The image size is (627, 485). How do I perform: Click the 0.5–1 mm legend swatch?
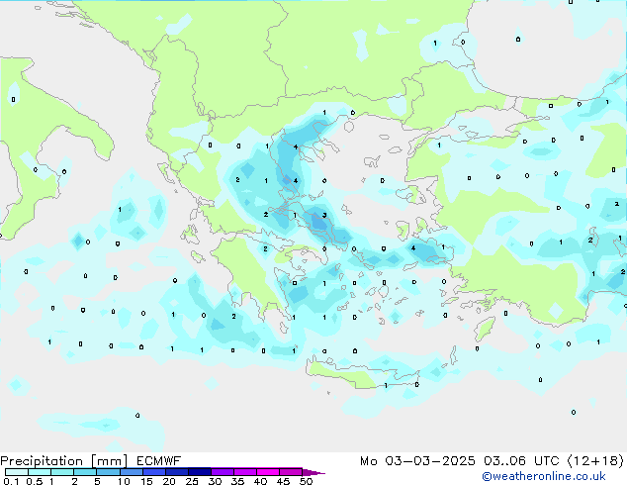[x=40, y=472]
